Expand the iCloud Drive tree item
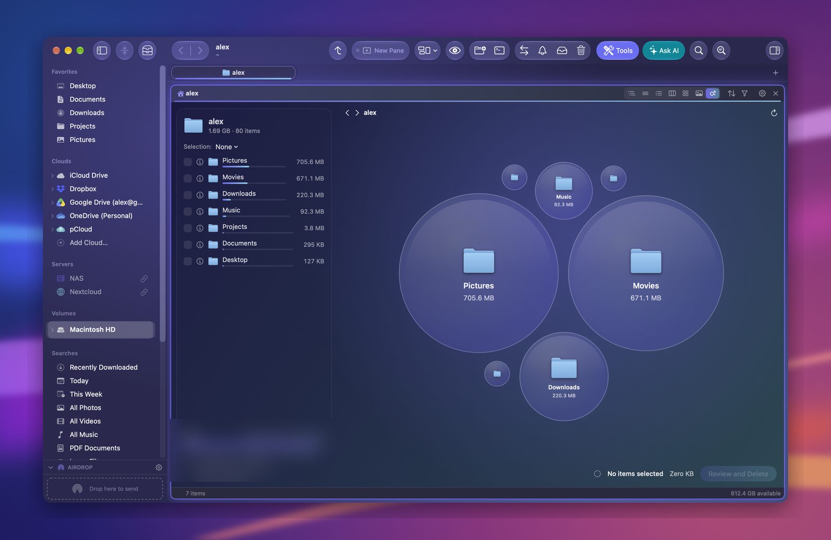This screenshot has height=540, width=831. pos(52,176)
